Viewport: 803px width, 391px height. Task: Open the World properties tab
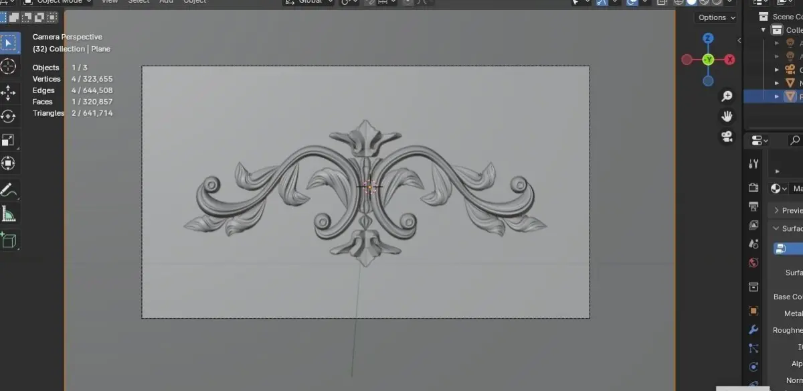tap(753, 262)
